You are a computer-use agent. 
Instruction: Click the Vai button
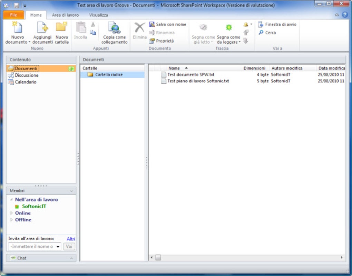click(69, 246)
